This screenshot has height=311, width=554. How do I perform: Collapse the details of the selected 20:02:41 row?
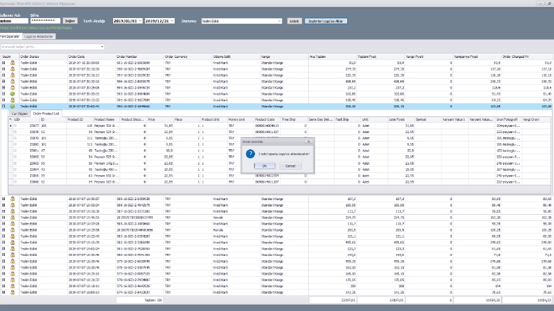(x=3, y=106)
